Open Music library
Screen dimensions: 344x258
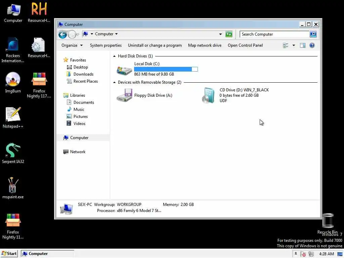(76, 109)
